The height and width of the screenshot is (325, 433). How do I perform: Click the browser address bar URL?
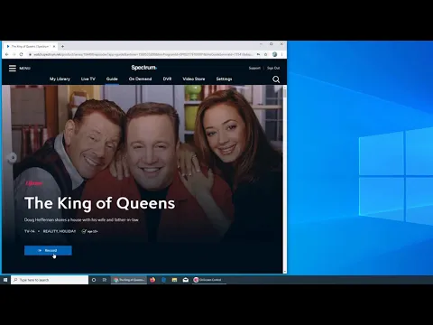pos(143,54)
